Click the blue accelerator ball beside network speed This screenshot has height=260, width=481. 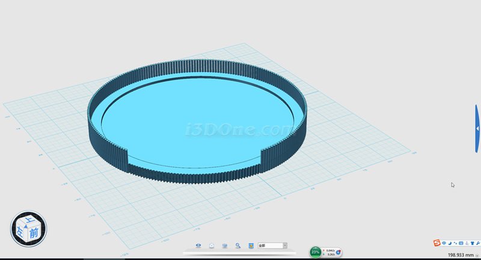[339, 252]
